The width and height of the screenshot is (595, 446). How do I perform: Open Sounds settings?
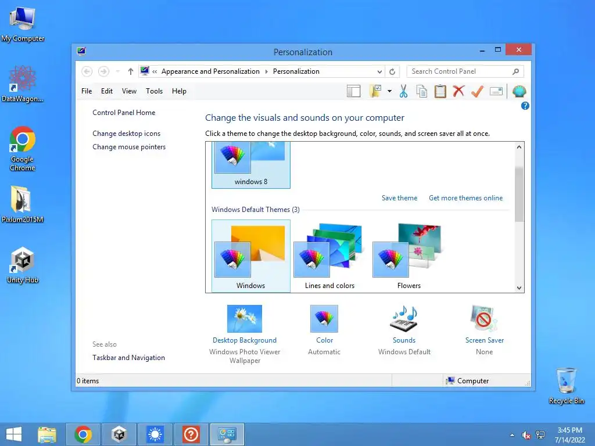click(404, 340)
